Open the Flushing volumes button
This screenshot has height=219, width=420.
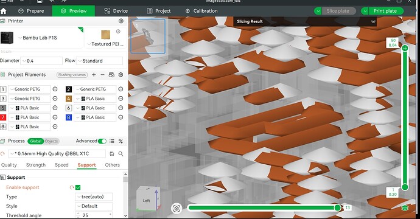[x=72, y=75]
